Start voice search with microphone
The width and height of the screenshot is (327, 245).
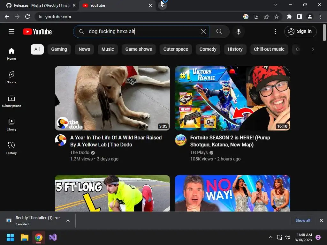pyautogui.click(x=238, y=32)
